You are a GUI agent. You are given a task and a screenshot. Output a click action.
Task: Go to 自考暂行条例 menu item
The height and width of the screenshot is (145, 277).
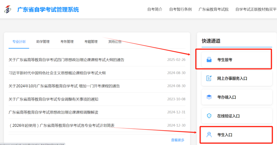click(180, 9)
